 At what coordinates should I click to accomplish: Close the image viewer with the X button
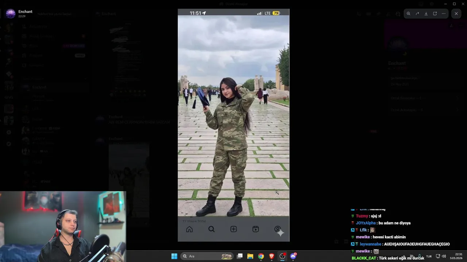[456, 13]
